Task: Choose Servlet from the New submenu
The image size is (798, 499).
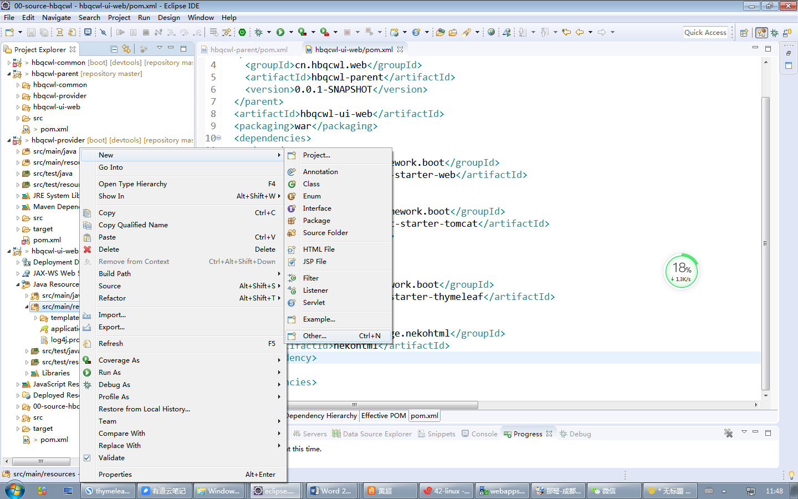Action: pos(338,303)
